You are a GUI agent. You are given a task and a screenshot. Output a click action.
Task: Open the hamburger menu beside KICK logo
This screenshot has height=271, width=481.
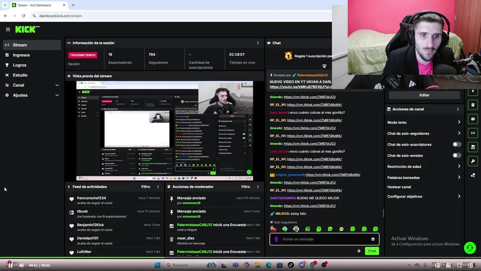click(x=8, y=29)
